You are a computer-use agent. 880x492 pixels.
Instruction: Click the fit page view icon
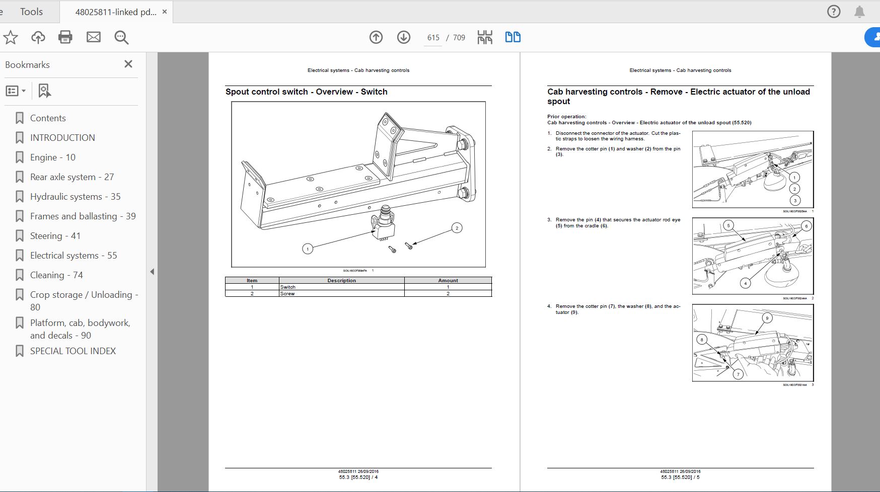tap(485, 37)
